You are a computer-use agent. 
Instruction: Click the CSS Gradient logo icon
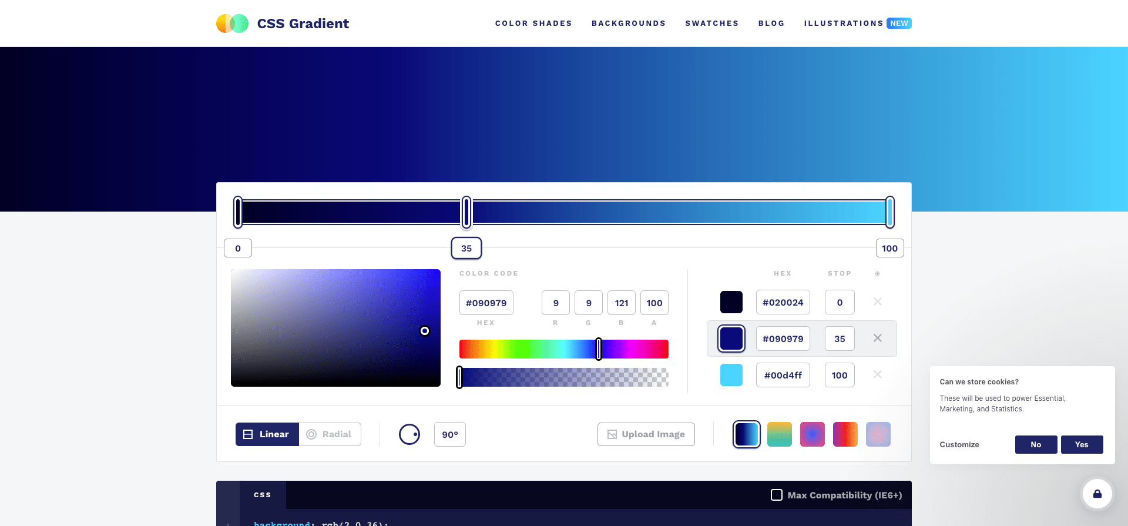pyautogui.click(x=233, y=24)
